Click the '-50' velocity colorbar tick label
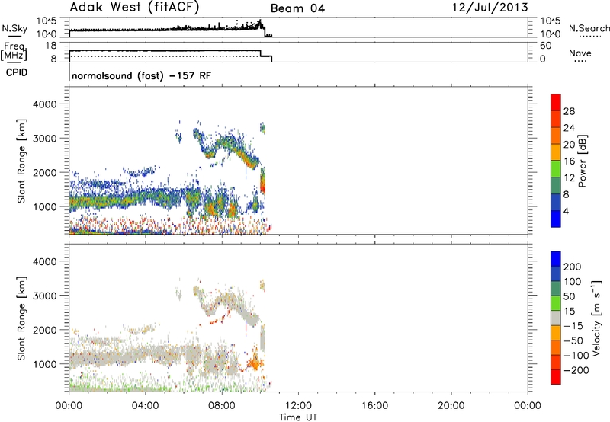The width and height of the screenshot is (610, 422). pyautogui.click(x=573, y=340)
